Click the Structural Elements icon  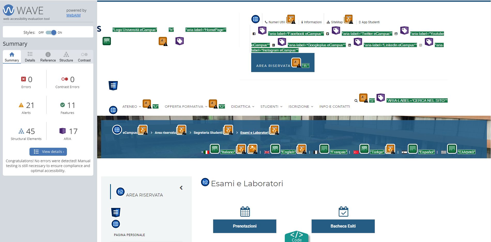[21, 131]
